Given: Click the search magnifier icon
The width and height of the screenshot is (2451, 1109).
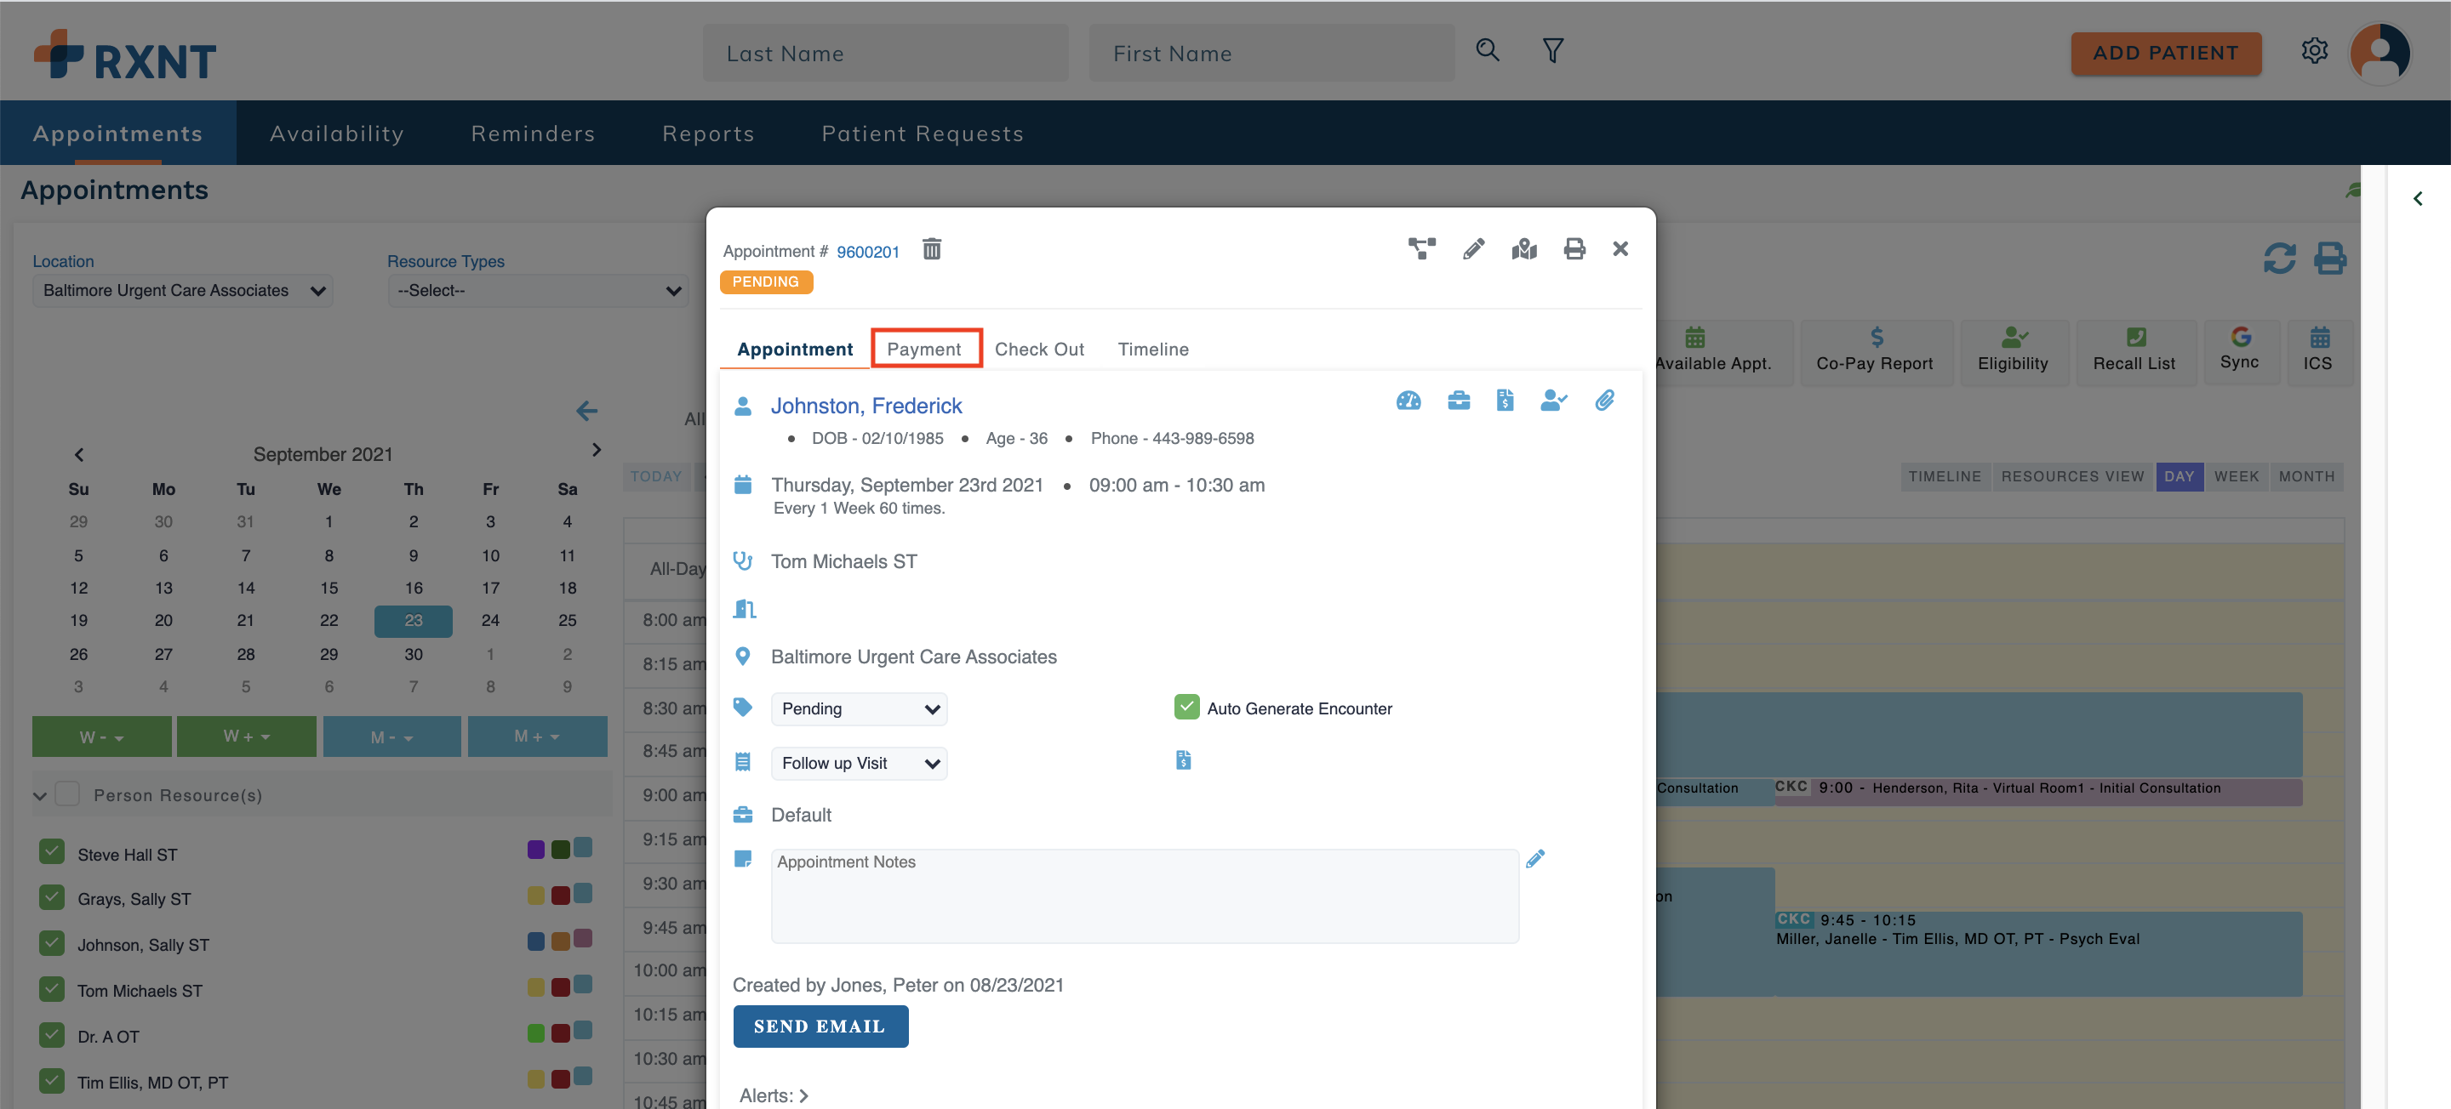Looking at the screenshot, I should 1487,49.
